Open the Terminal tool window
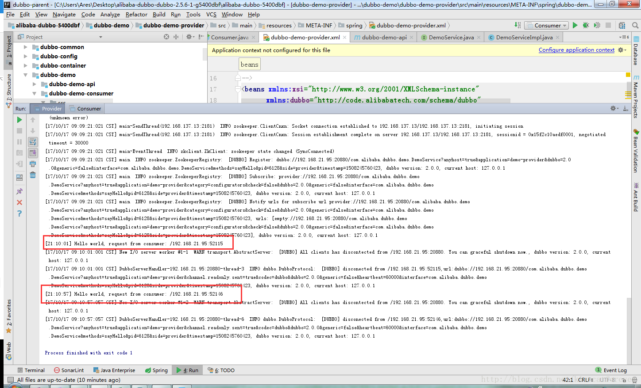 point(31,370)
